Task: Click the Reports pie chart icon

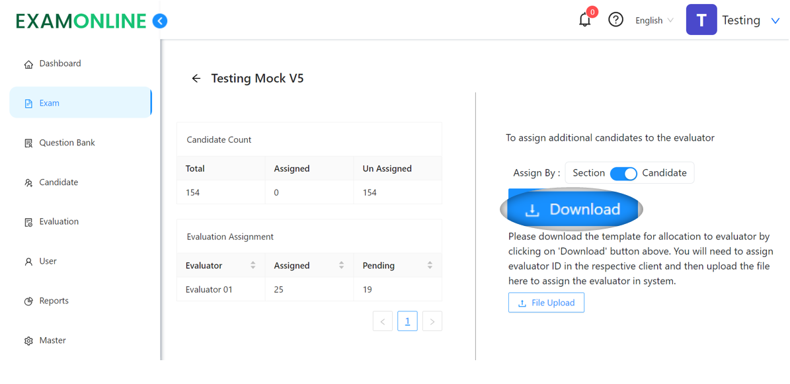Action: pyautogui.click(x=28, y=301)
